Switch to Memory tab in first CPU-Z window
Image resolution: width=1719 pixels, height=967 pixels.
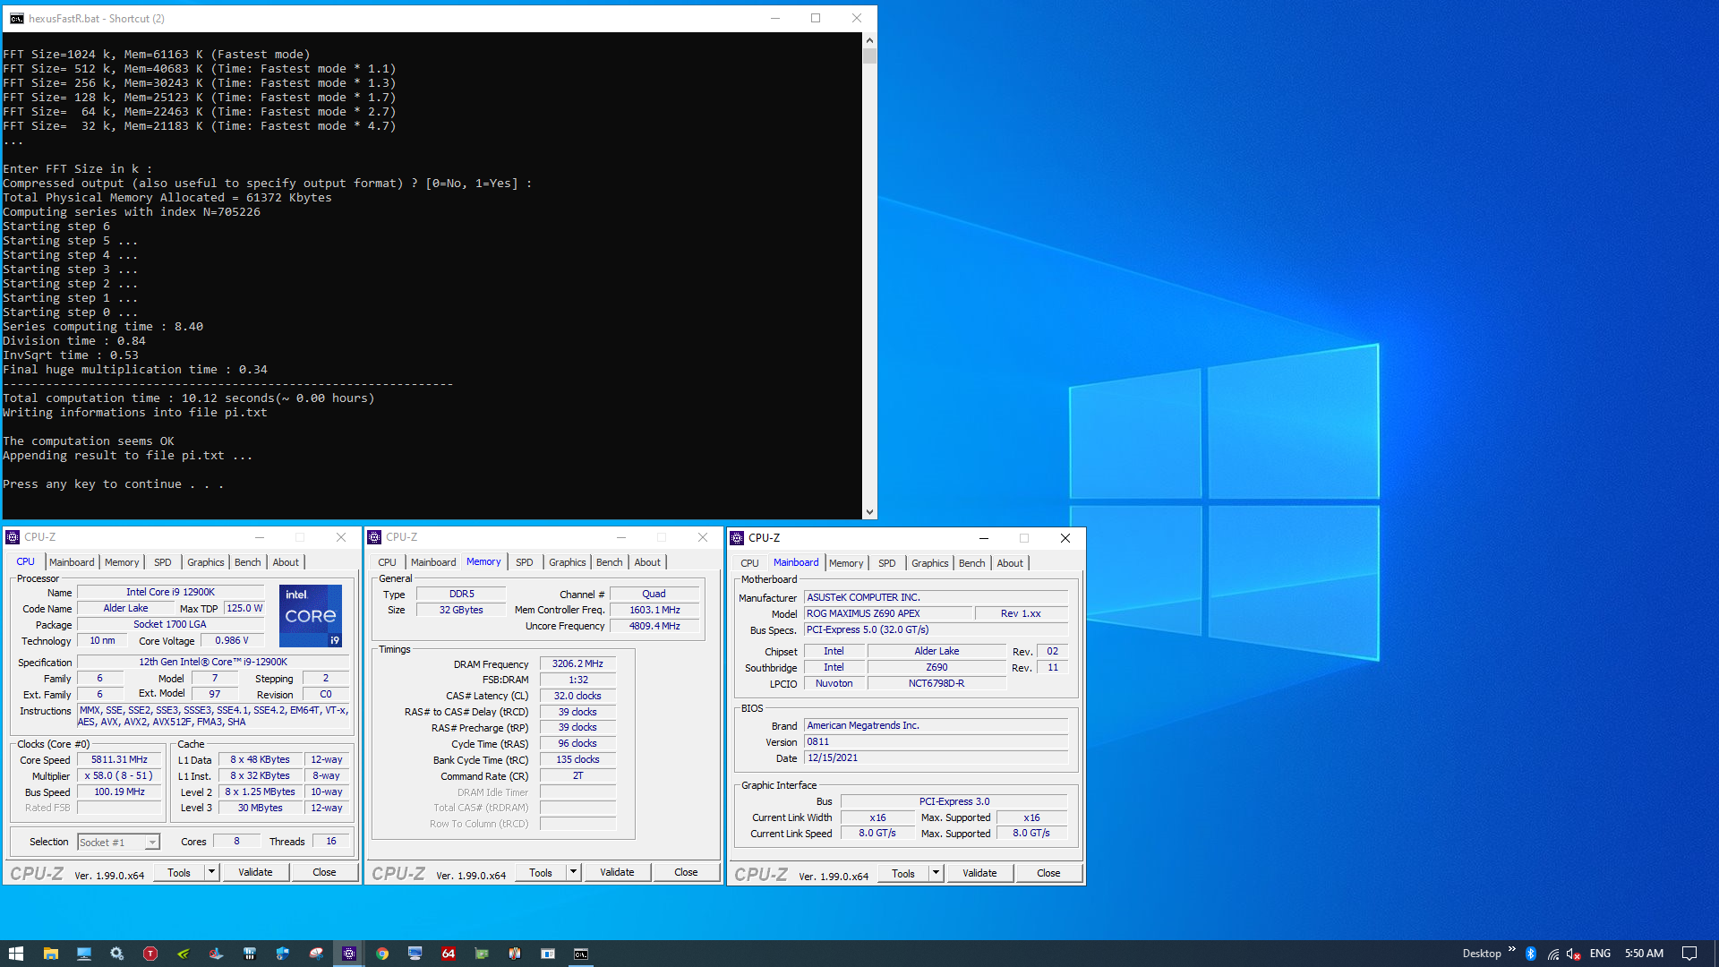[122, 562]
